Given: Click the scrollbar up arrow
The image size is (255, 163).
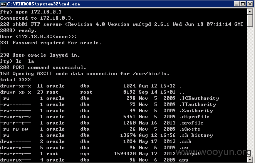Looking at the screenshot, I should click(250, 12).
